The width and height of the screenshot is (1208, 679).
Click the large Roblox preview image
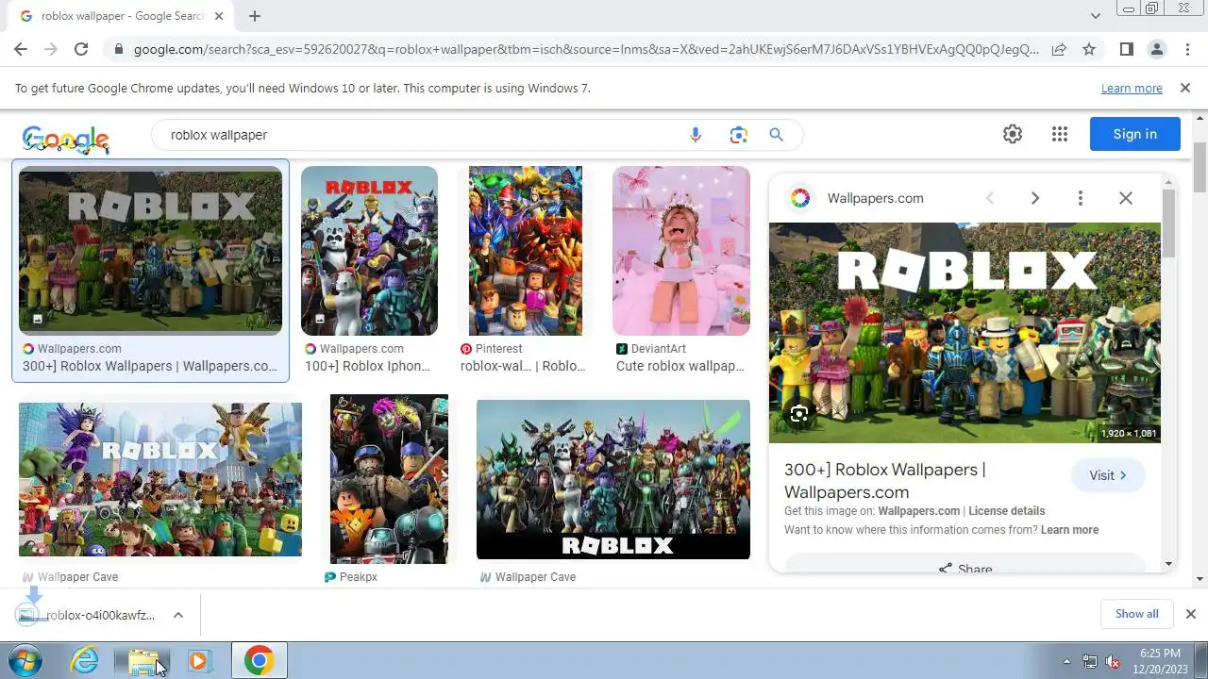coord(965,333)
